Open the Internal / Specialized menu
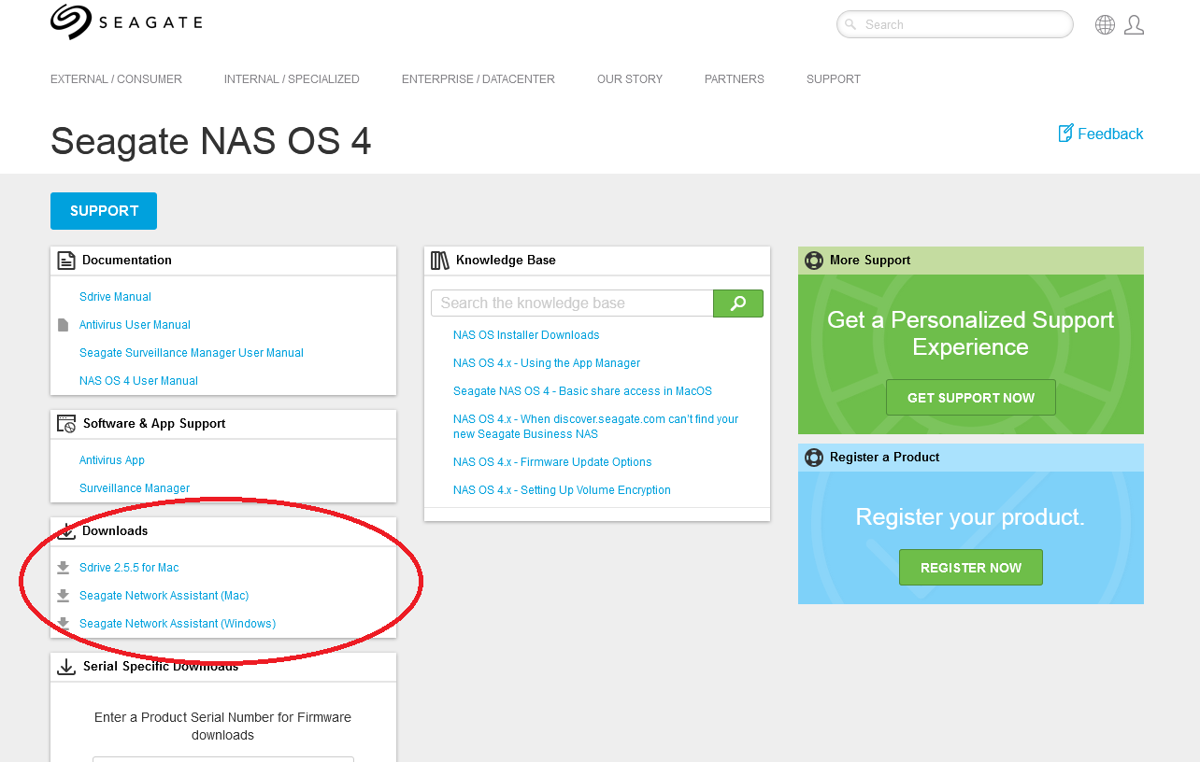1200x762 pixels. (x=292, y=79)
